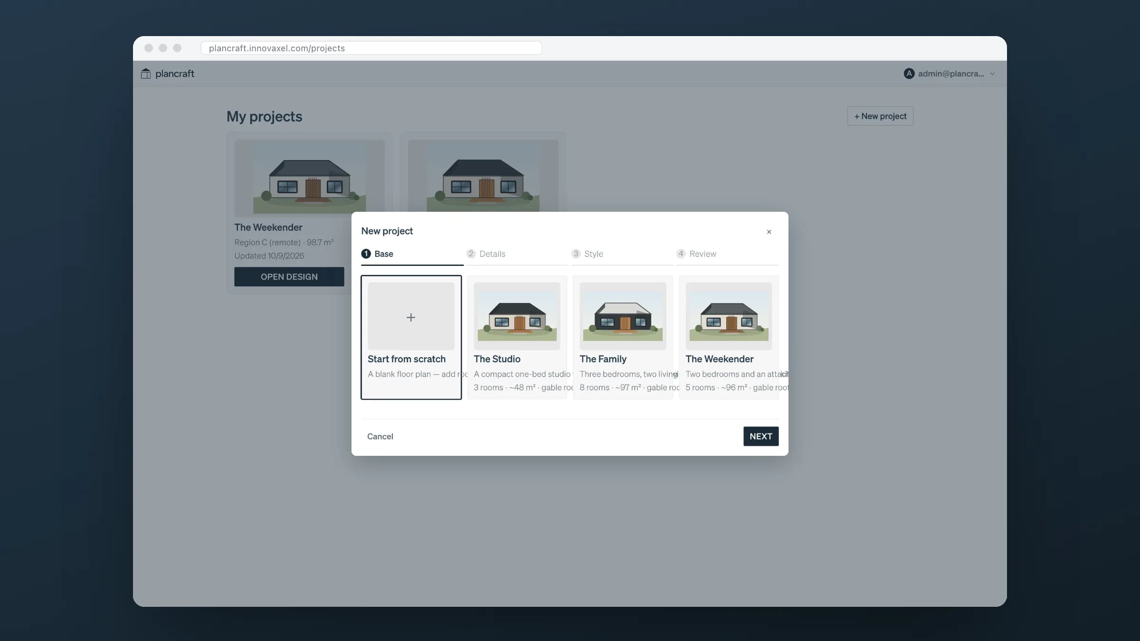The width and height of the screenshot is (1140, 641).
Task: Expand the admin account dropdown chevron
Action: [992, 74]
